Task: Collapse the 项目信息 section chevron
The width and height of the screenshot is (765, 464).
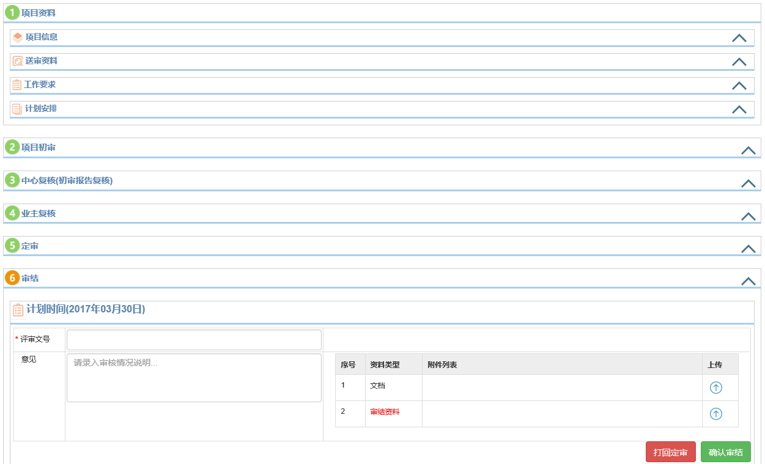Action: click(739, 38)
